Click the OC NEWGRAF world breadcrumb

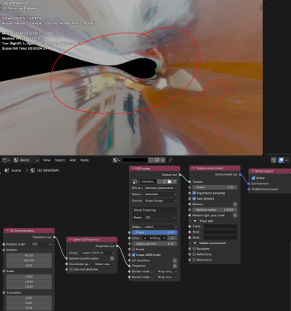45,170
